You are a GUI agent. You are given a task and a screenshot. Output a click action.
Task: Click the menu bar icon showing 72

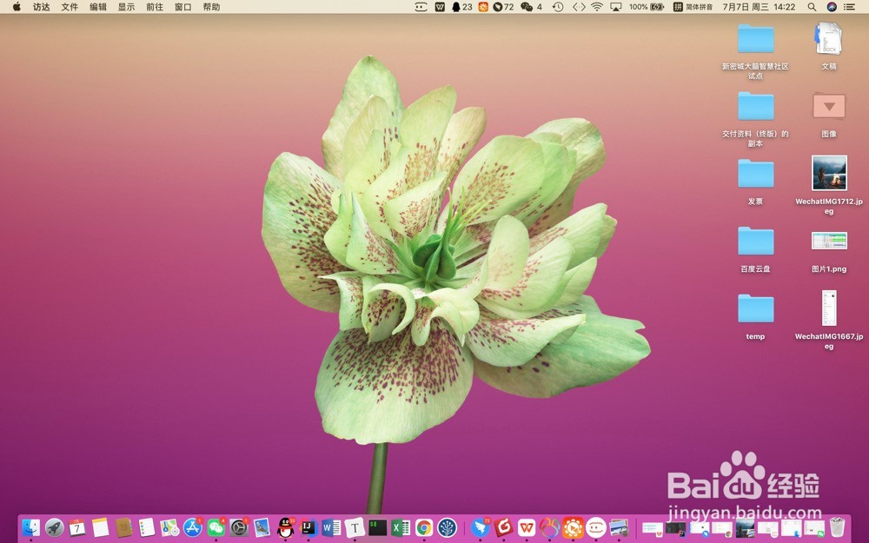click(x=502, y=7)
